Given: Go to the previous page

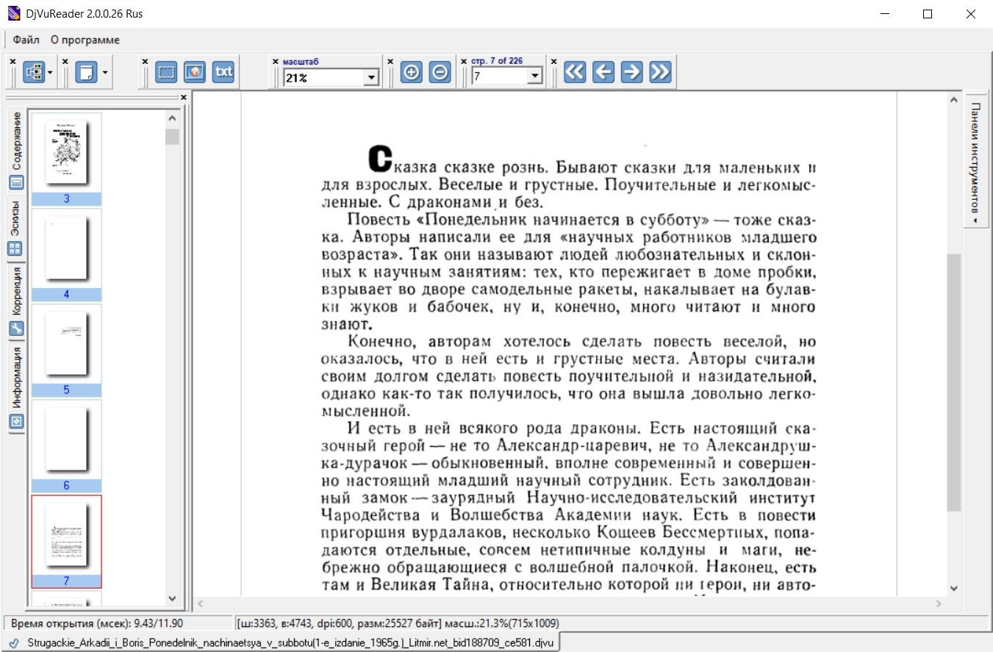Looking at the screenshot, I should [x=603, y=72].
